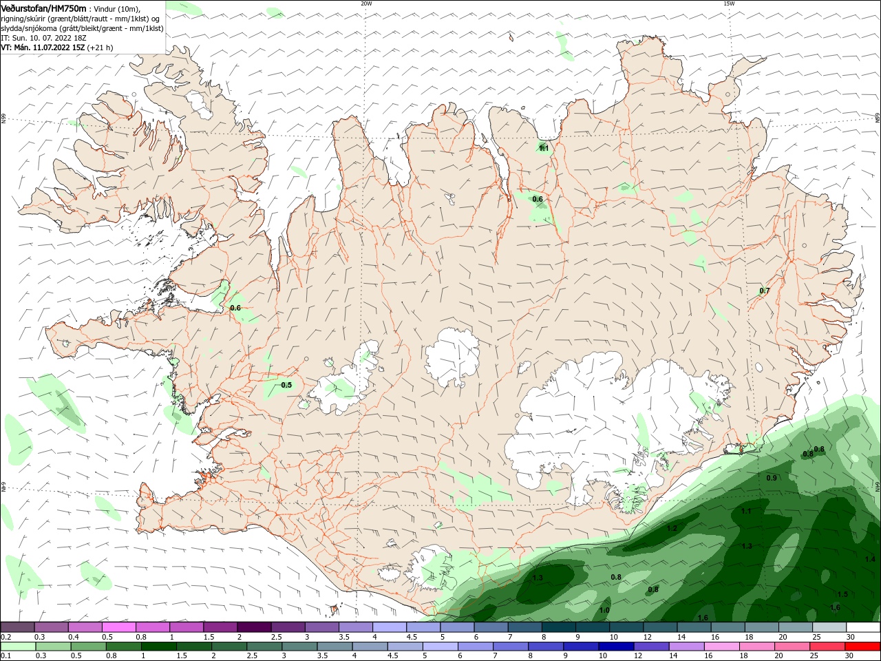Click the upper-row legend swatch labeled 0.2

(18, 627)
